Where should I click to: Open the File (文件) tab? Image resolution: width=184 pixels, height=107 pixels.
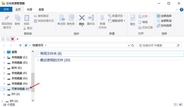(x=6, y=9)
